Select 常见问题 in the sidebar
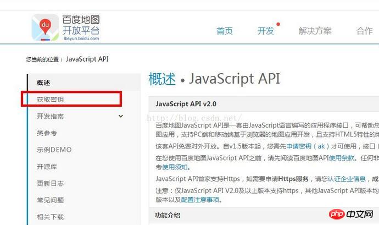 (51, 200)
